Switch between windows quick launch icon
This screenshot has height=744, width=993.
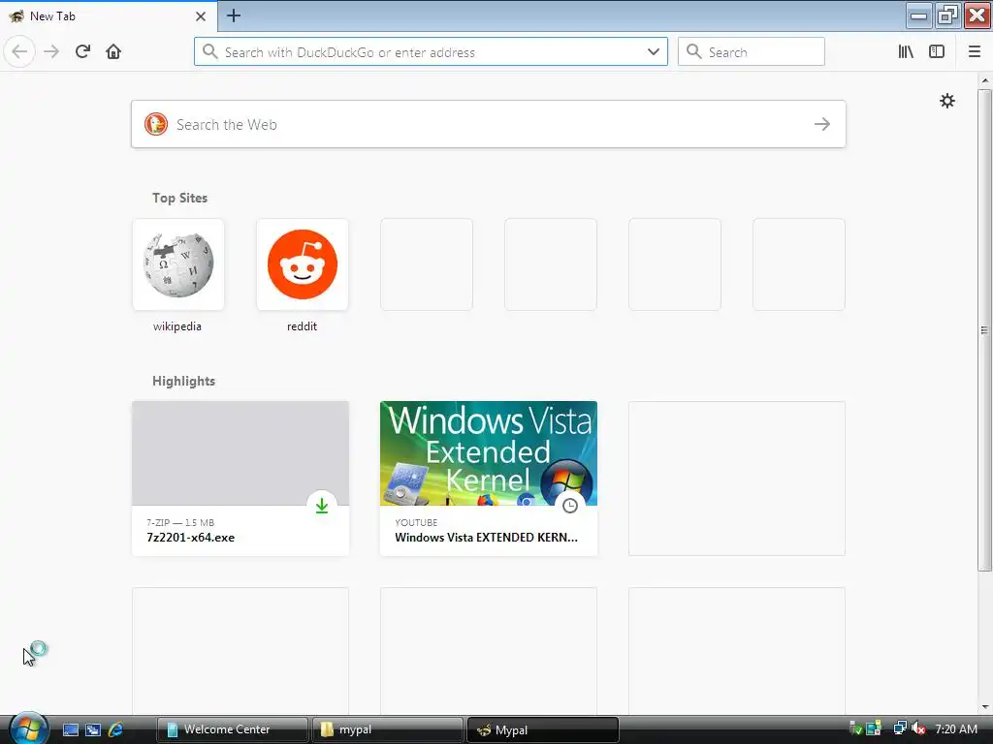[x=93, y=729]
